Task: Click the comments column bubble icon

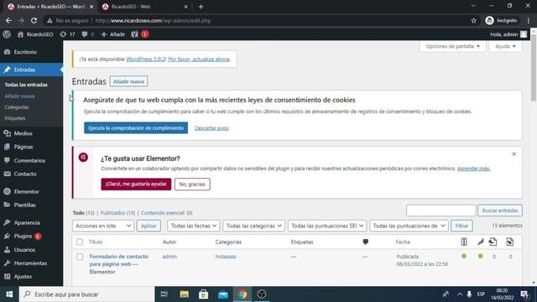Action: coord(366,242)
